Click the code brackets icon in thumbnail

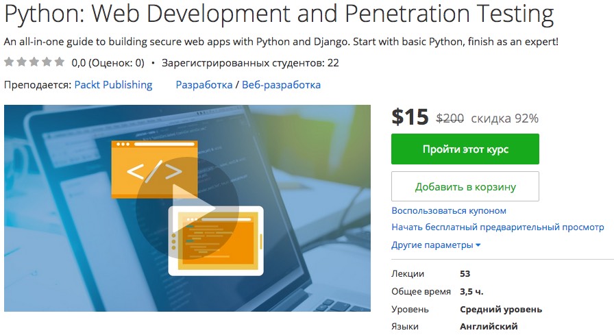point(154,169)
